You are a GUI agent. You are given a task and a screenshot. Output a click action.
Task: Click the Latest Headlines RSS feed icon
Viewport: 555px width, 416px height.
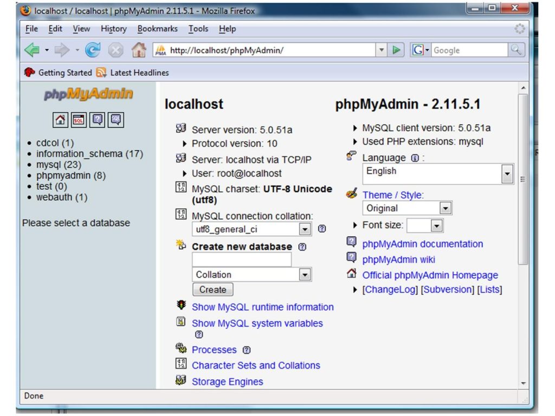tap(101, 73)
